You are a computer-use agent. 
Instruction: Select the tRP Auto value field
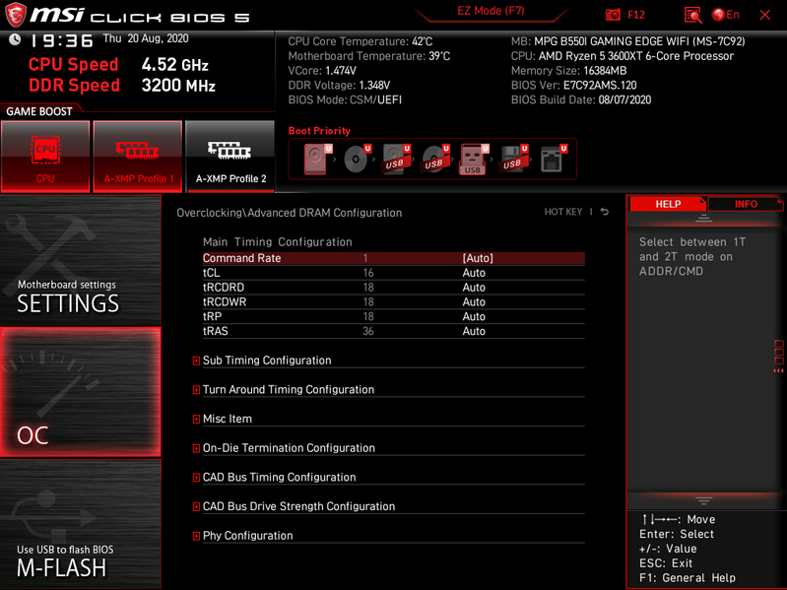[474, 316]
